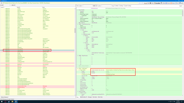Open the Windows Start menu
The image size is (184, 103).
tap(2, 102)
